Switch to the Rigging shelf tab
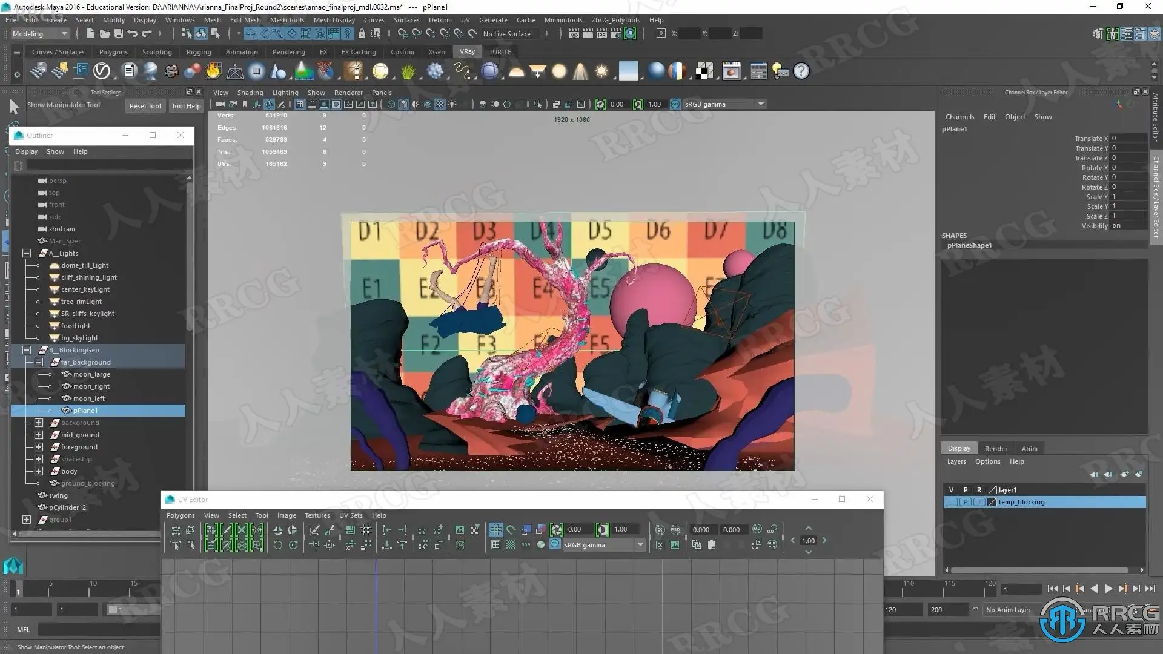 coord(199,52)
